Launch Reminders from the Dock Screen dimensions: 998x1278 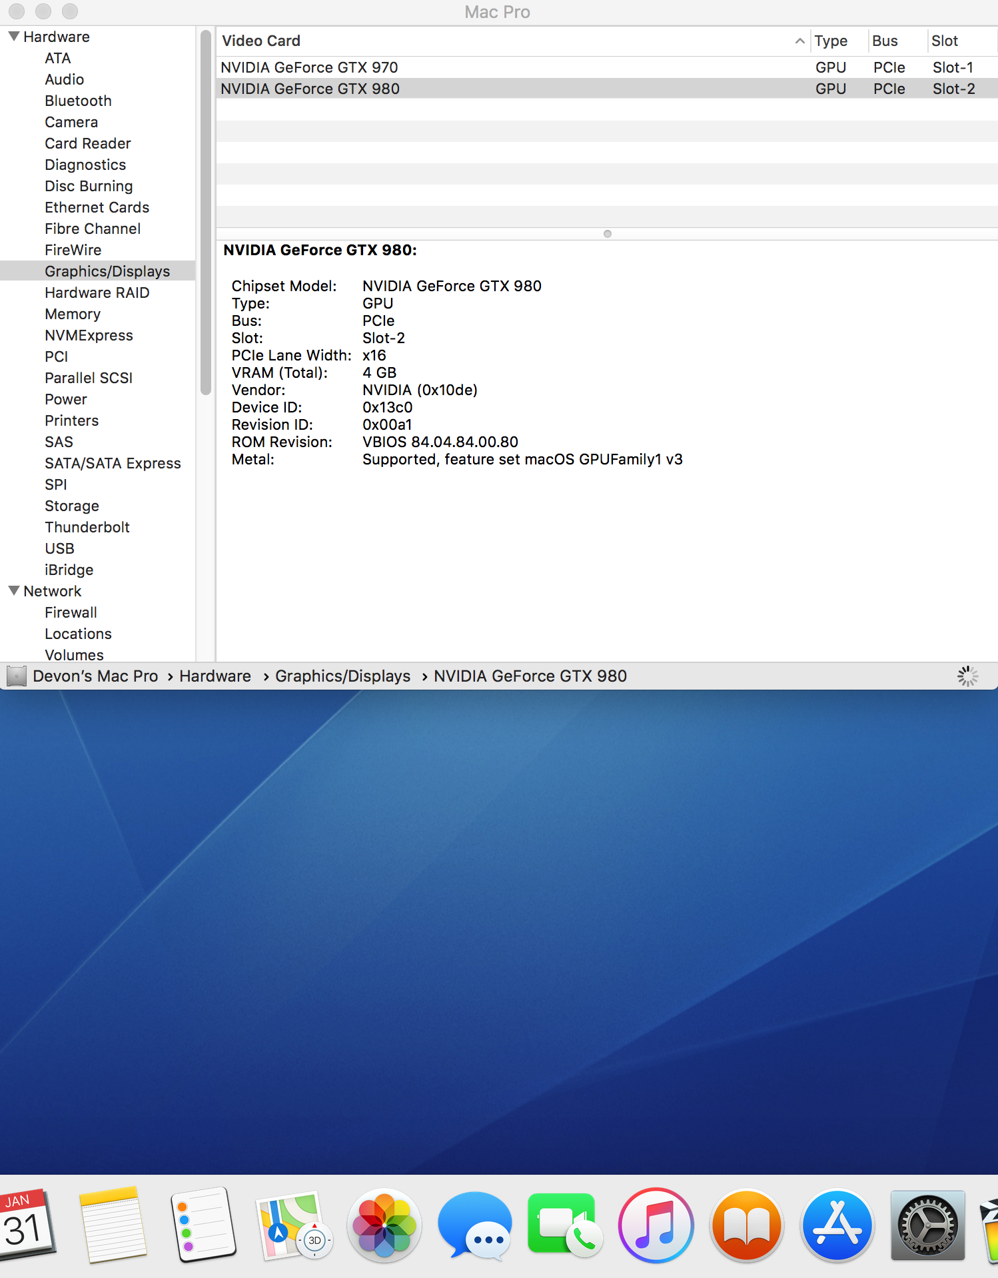tap(203, 1225)
